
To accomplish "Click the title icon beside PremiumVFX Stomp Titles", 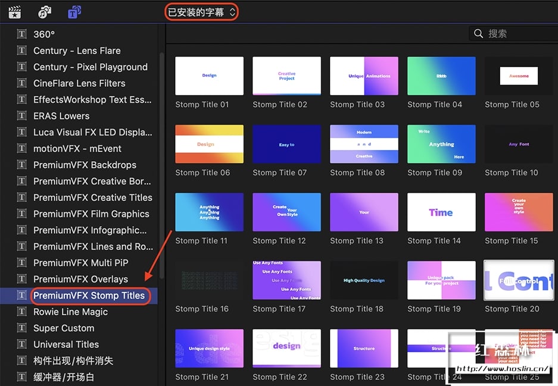I will (x=22, y=296).
